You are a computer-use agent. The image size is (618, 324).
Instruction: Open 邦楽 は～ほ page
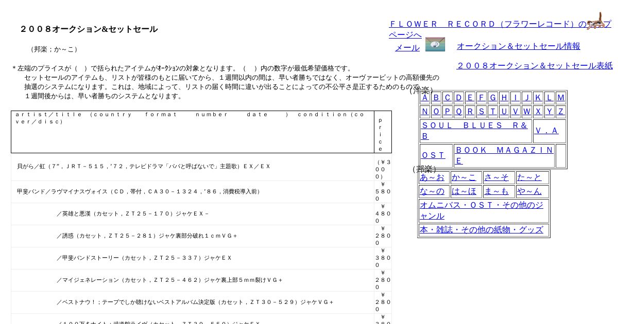click(x=464, y=191)
